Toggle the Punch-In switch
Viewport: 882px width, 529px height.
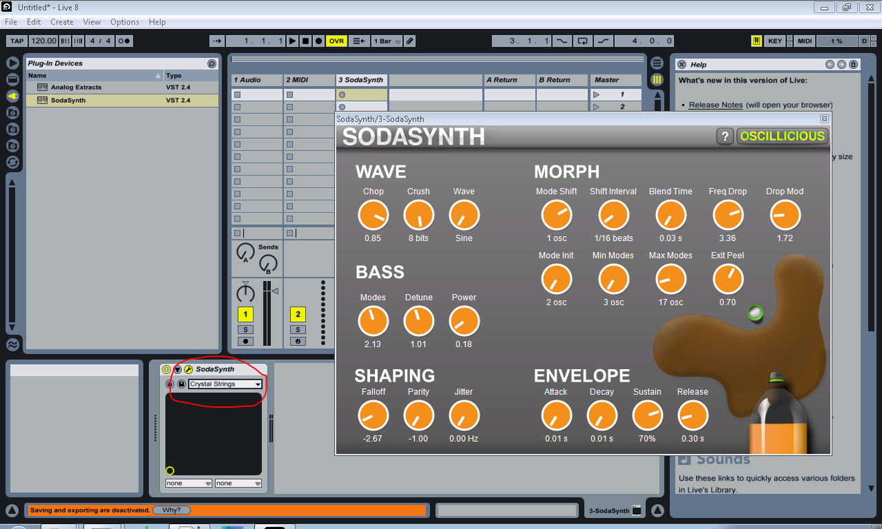pyautogui.click(x=562, y=41)
